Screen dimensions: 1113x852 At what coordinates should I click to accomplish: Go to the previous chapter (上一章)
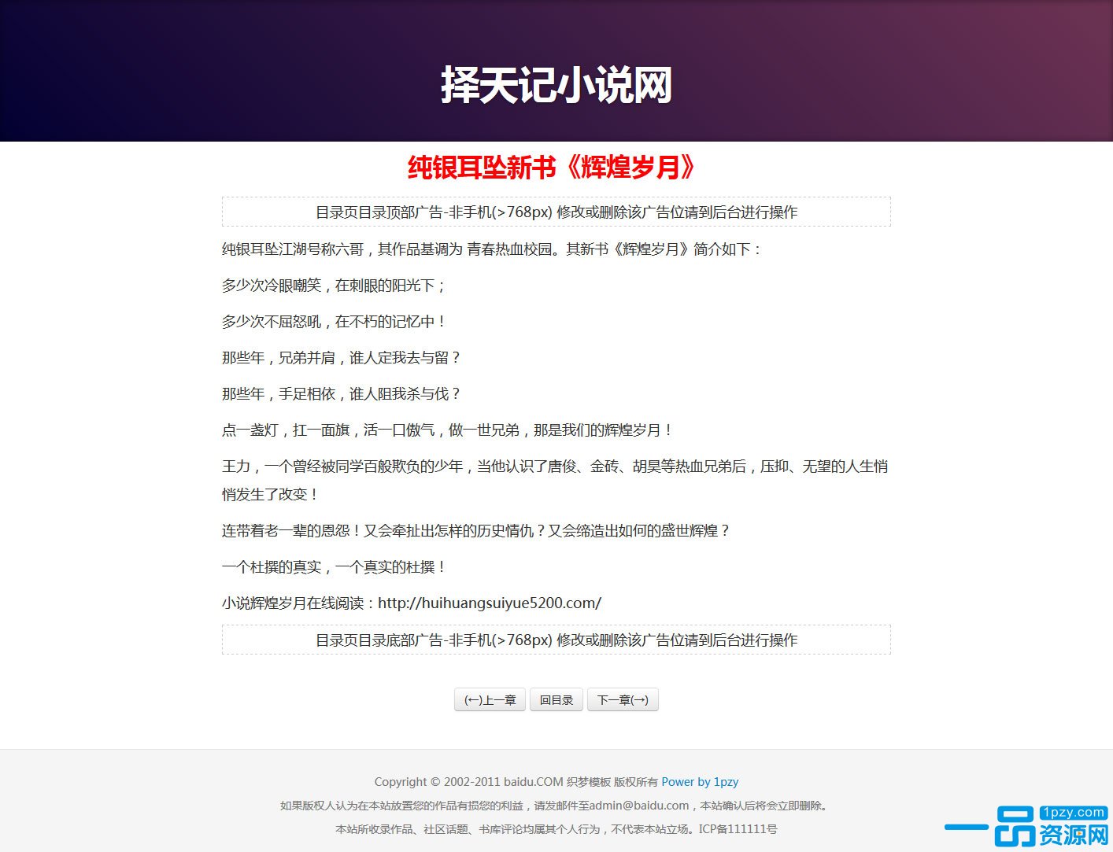(x=490, y=699)
